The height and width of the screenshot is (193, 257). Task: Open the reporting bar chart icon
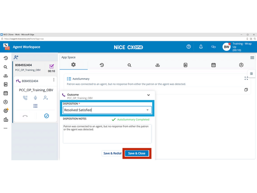(6, 120)
